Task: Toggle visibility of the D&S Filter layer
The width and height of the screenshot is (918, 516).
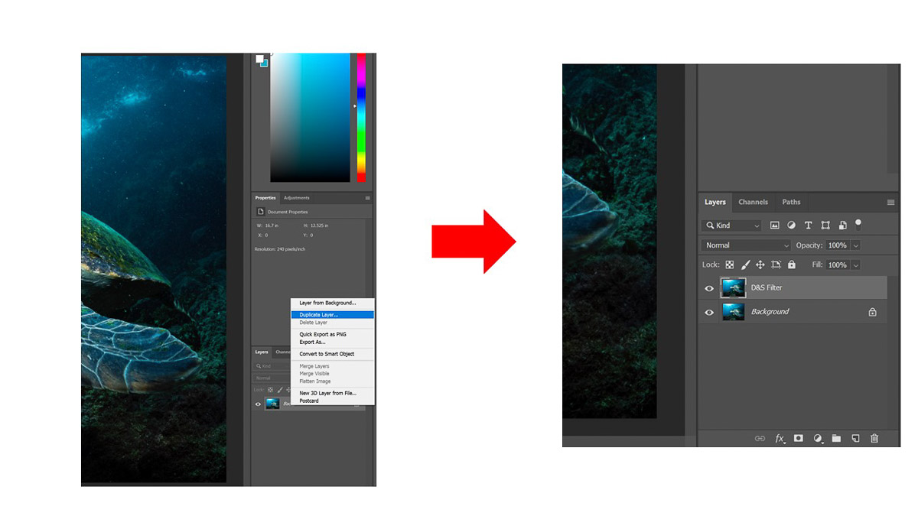Action: coord(709,287)
